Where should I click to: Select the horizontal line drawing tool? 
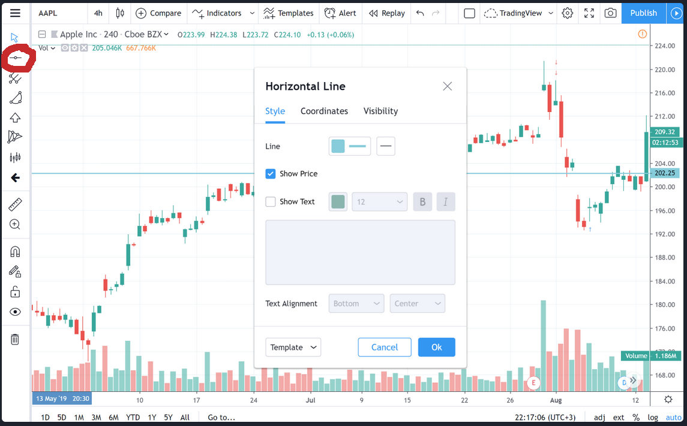pyautogui.click(x=16, y=58)
